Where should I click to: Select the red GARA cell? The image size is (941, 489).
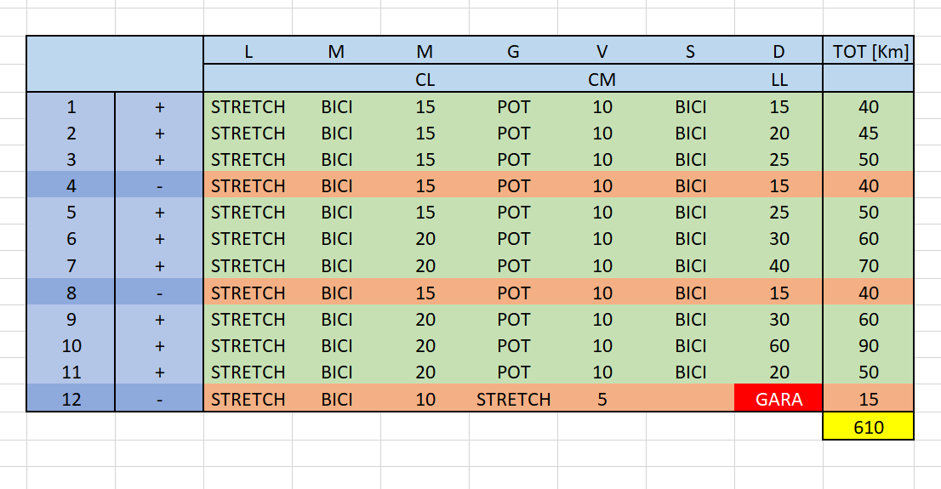[x=778, y=398]
